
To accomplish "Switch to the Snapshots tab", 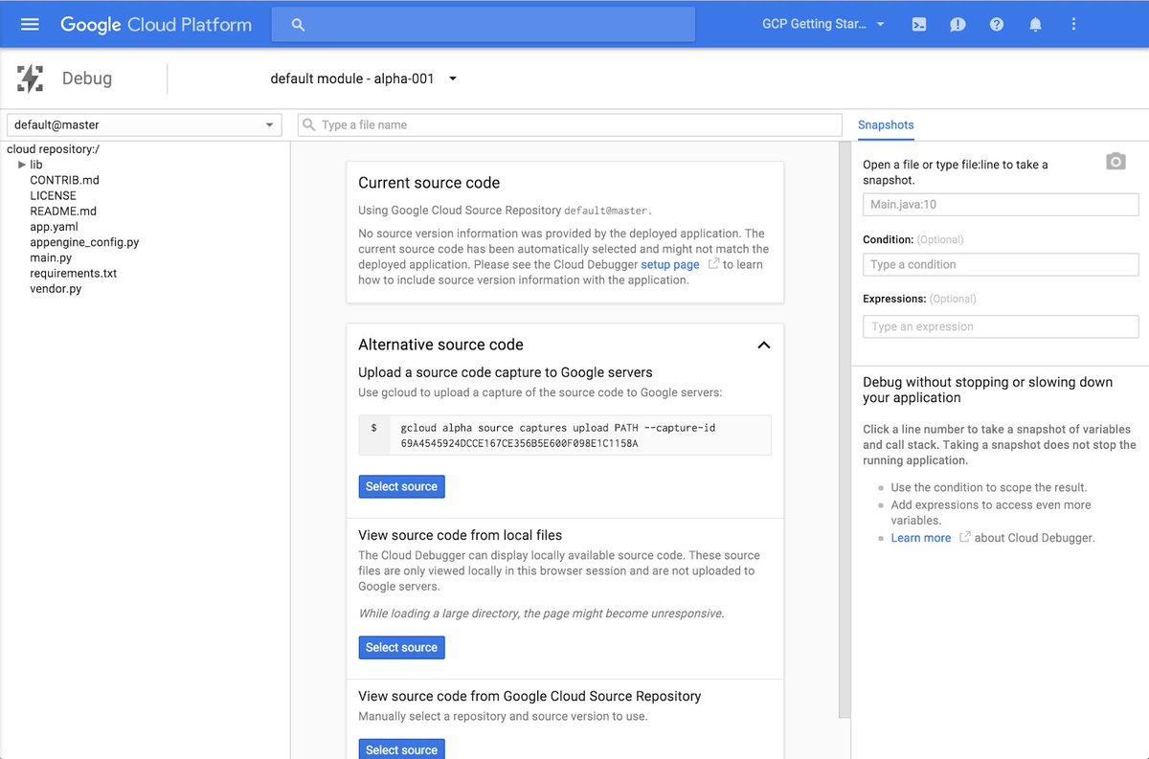I will [886, 124].
